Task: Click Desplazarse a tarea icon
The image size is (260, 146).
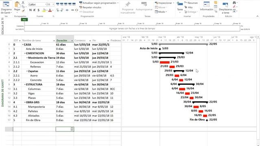Action: [225, 4]
